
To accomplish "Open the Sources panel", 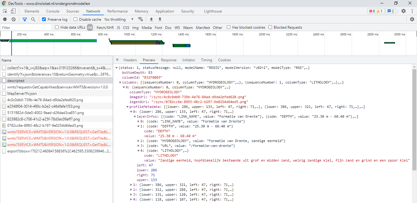I will tap(73, 11).
